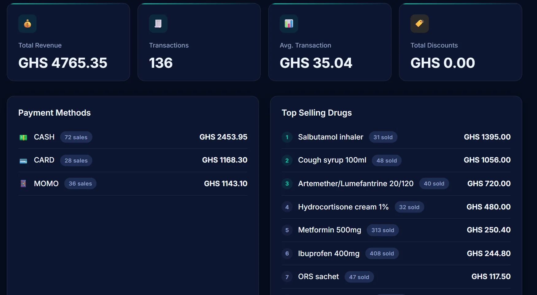This screenshot has height=295, width=537.
Task: Click the money bag Total Revenue icon
Action: tap(27, 24)
